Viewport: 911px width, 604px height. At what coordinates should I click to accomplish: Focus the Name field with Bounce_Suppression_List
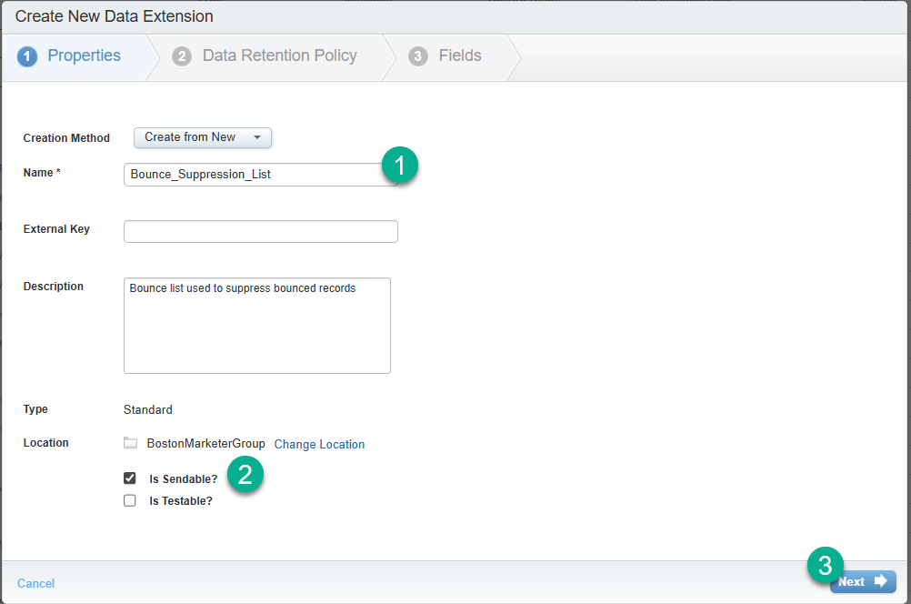(x=255, y=175)
